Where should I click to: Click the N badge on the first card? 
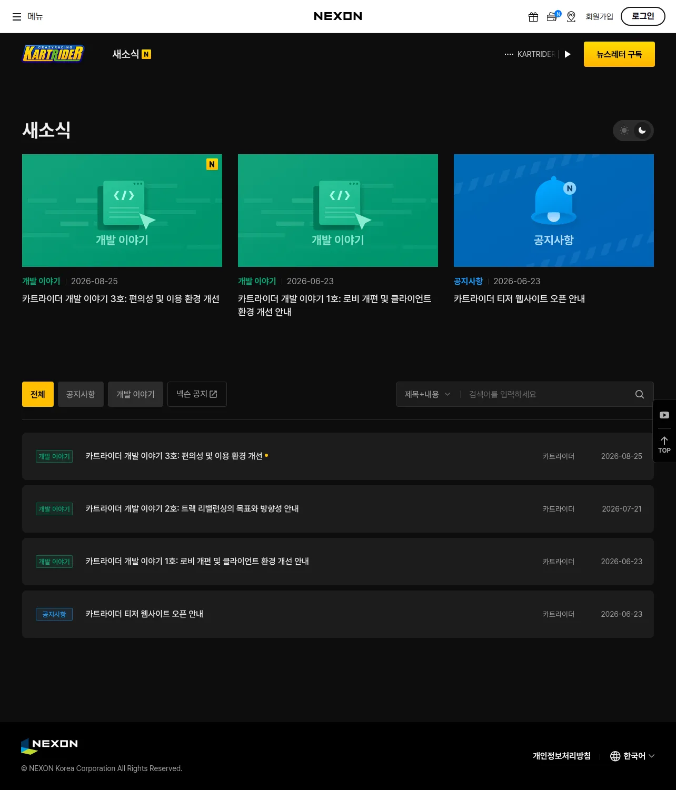tap(212, 164)
